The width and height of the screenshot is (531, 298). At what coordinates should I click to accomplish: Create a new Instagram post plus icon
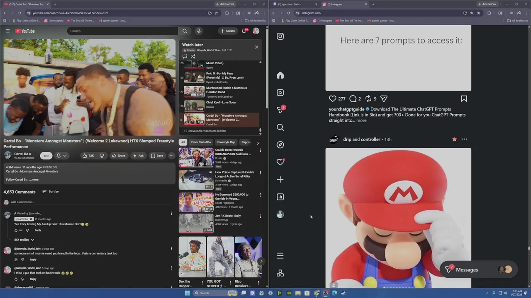point(280,180)
